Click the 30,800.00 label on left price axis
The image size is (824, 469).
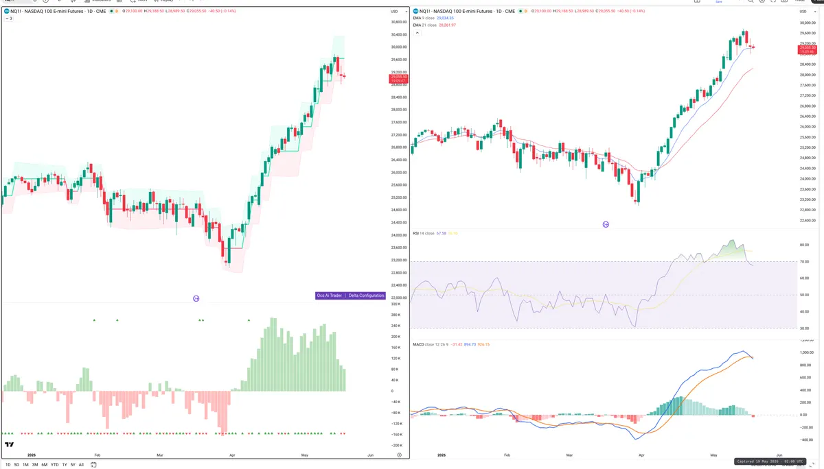point(399,22)
